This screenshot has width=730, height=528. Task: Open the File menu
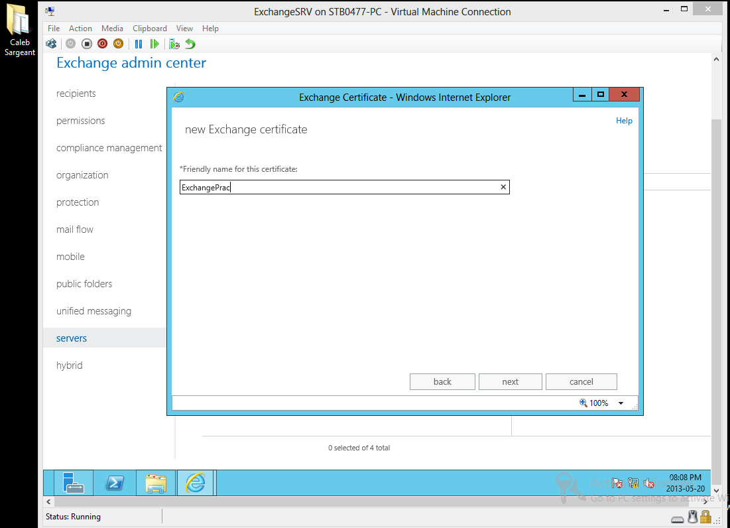[x=54, y=29]
